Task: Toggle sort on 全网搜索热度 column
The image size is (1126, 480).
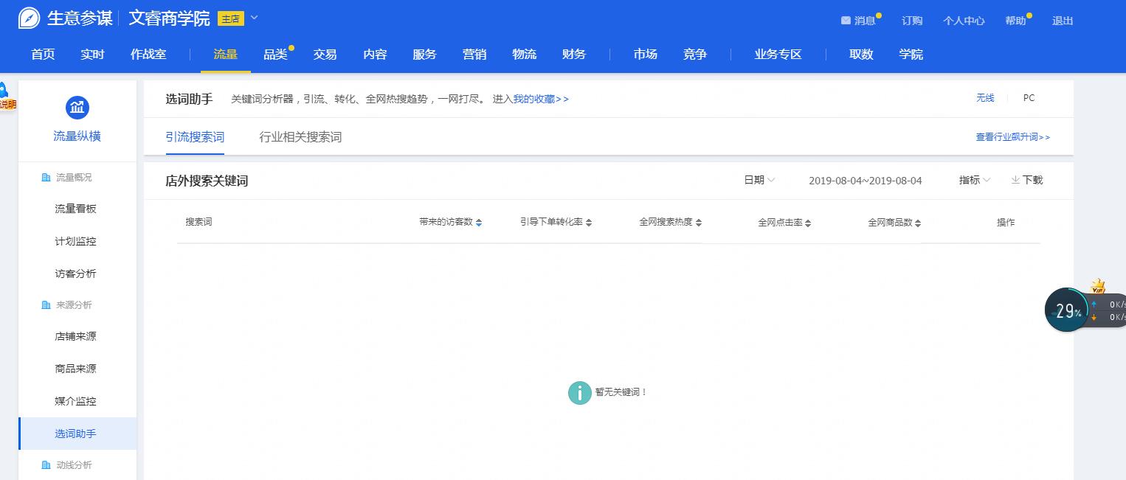Action: click(x=697, y=222)
